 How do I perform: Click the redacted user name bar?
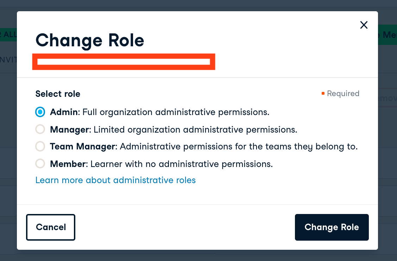[x=124, y=62]
